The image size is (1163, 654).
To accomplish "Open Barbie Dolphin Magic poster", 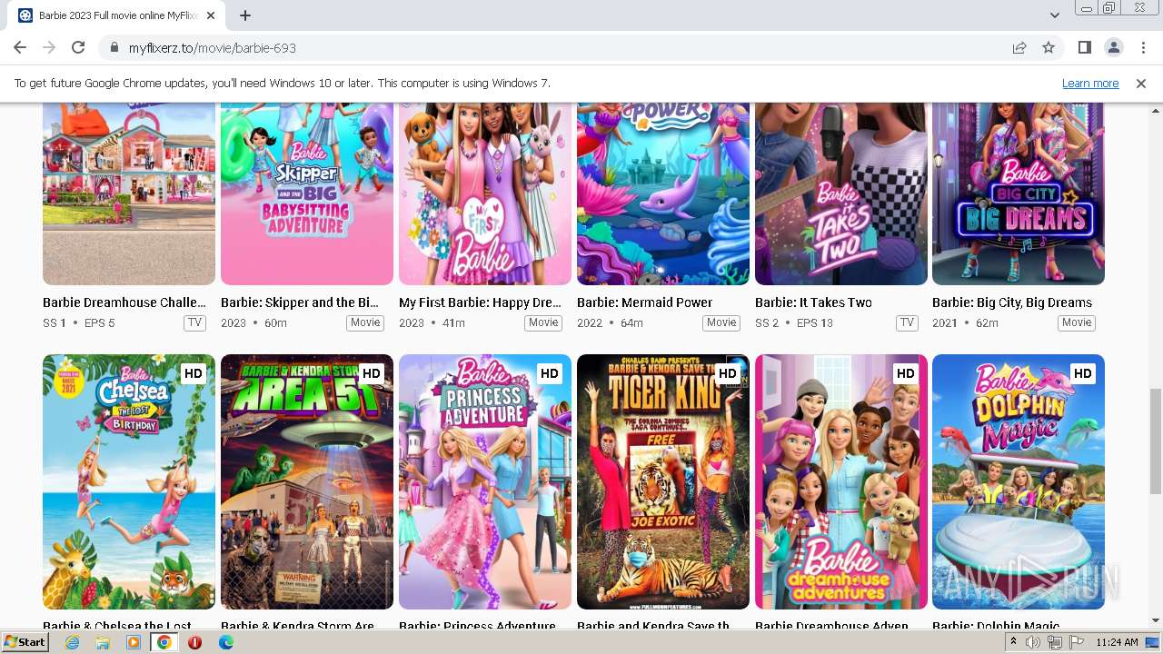I will click(x=1019, y=481).
